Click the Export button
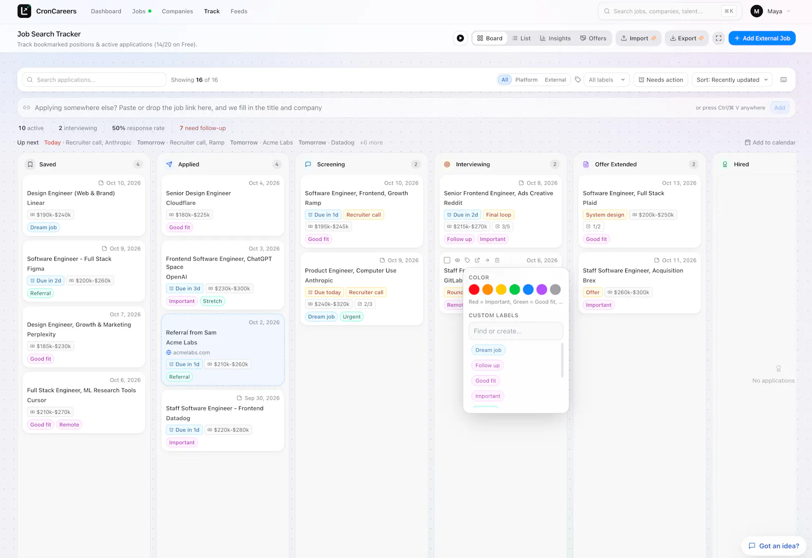Screen dimensions: 812x558 pyautogui.click(x=687, y=38)
